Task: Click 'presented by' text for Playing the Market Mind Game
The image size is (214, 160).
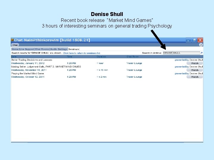Action: coord(182,73)
